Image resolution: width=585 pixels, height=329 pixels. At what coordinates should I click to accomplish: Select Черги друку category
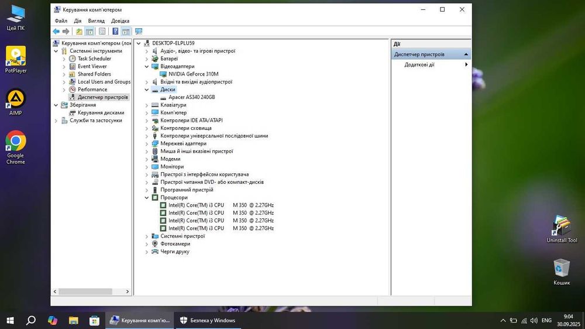[x=174, y=252]
